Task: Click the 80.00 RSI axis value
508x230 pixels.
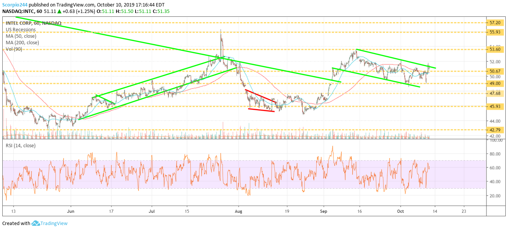Action: [x=495, y=154]
